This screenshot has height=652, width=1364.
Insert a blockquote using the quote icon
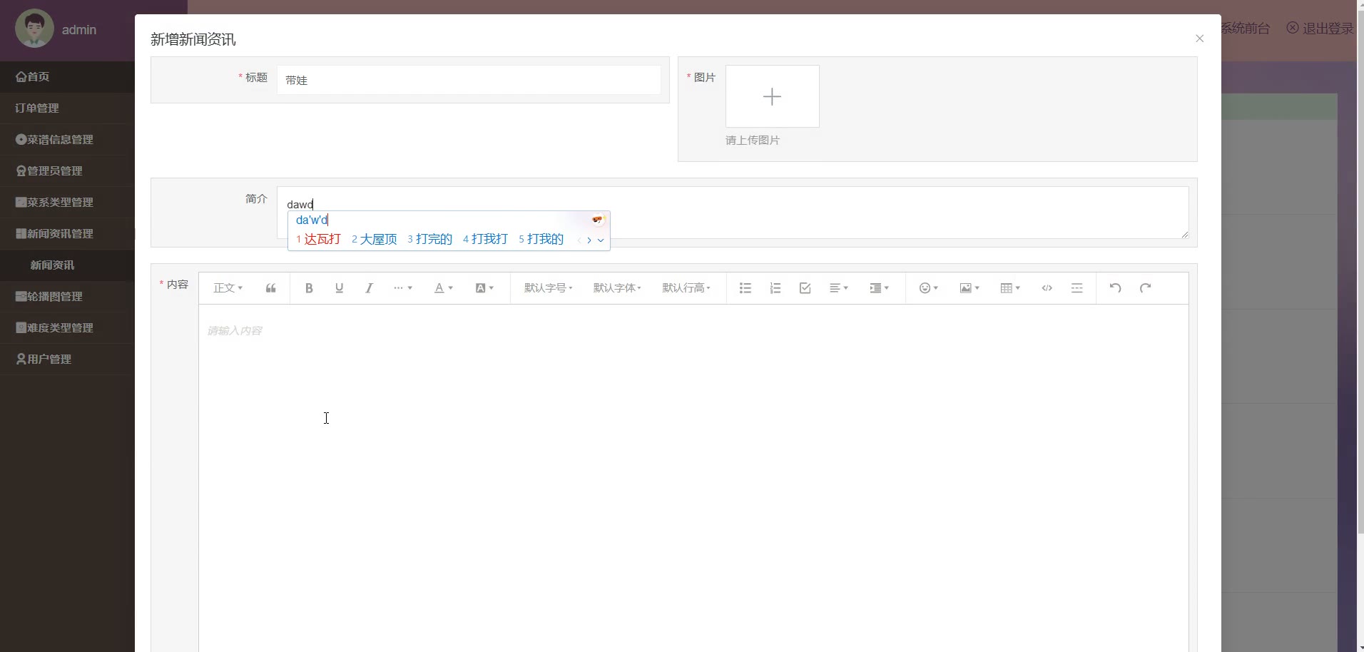[271, 288]
